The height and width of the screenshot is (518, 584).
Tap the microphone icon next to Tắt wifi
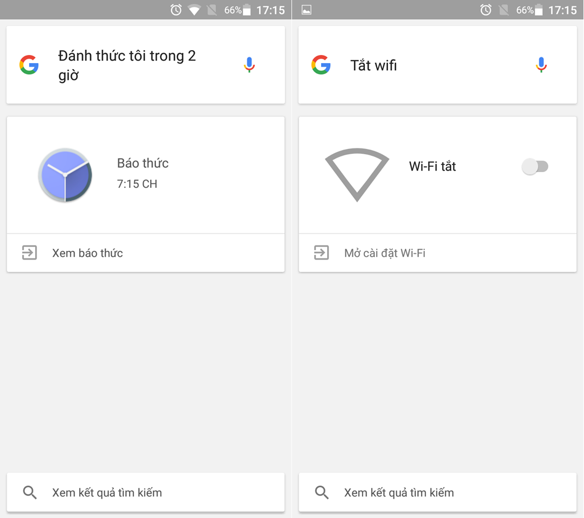pos(540,64)
